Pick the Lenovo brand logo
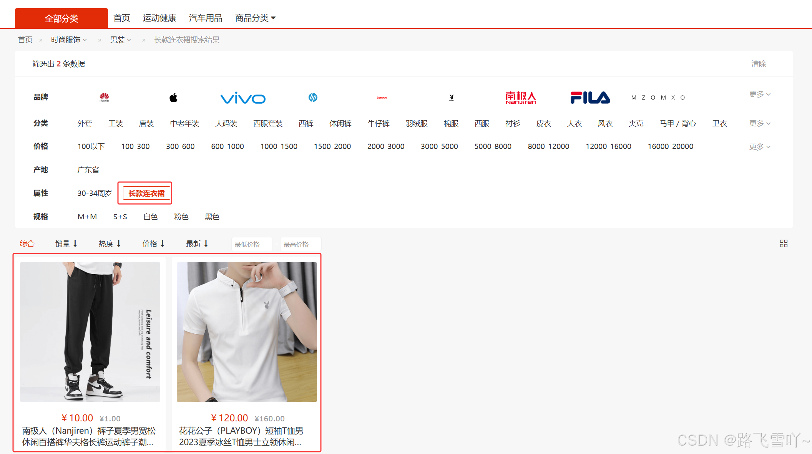The image size is (812, 454). pyautogui.click(x=382, y=98)
